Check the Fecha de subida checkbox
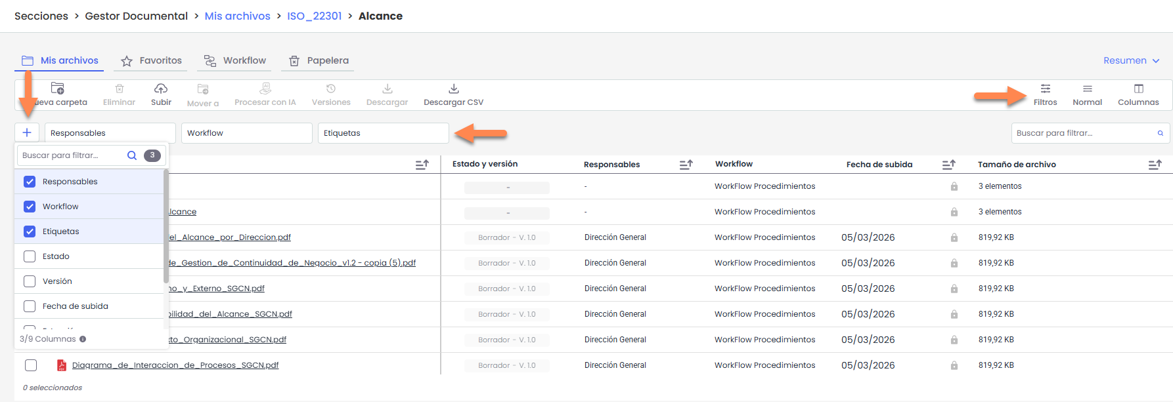Viewport: 1173px width, 402px height. (30, 306)
